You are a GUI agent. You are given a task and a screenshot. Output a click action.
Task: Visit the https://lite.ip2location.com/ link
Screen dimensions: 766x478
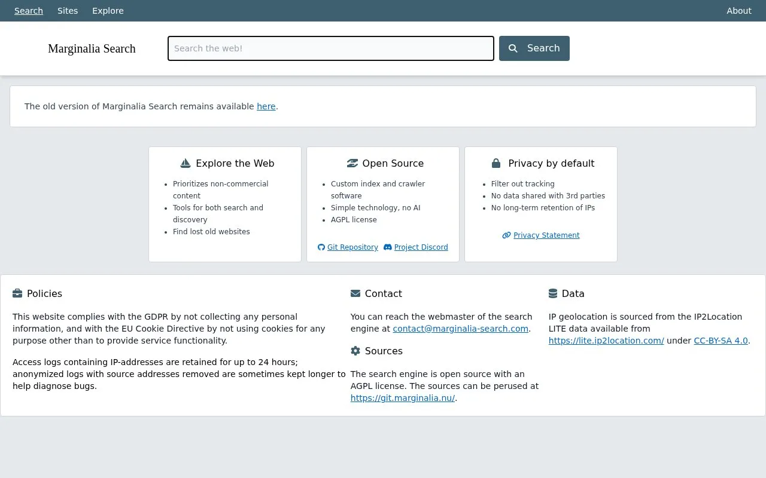pos(606,341)
